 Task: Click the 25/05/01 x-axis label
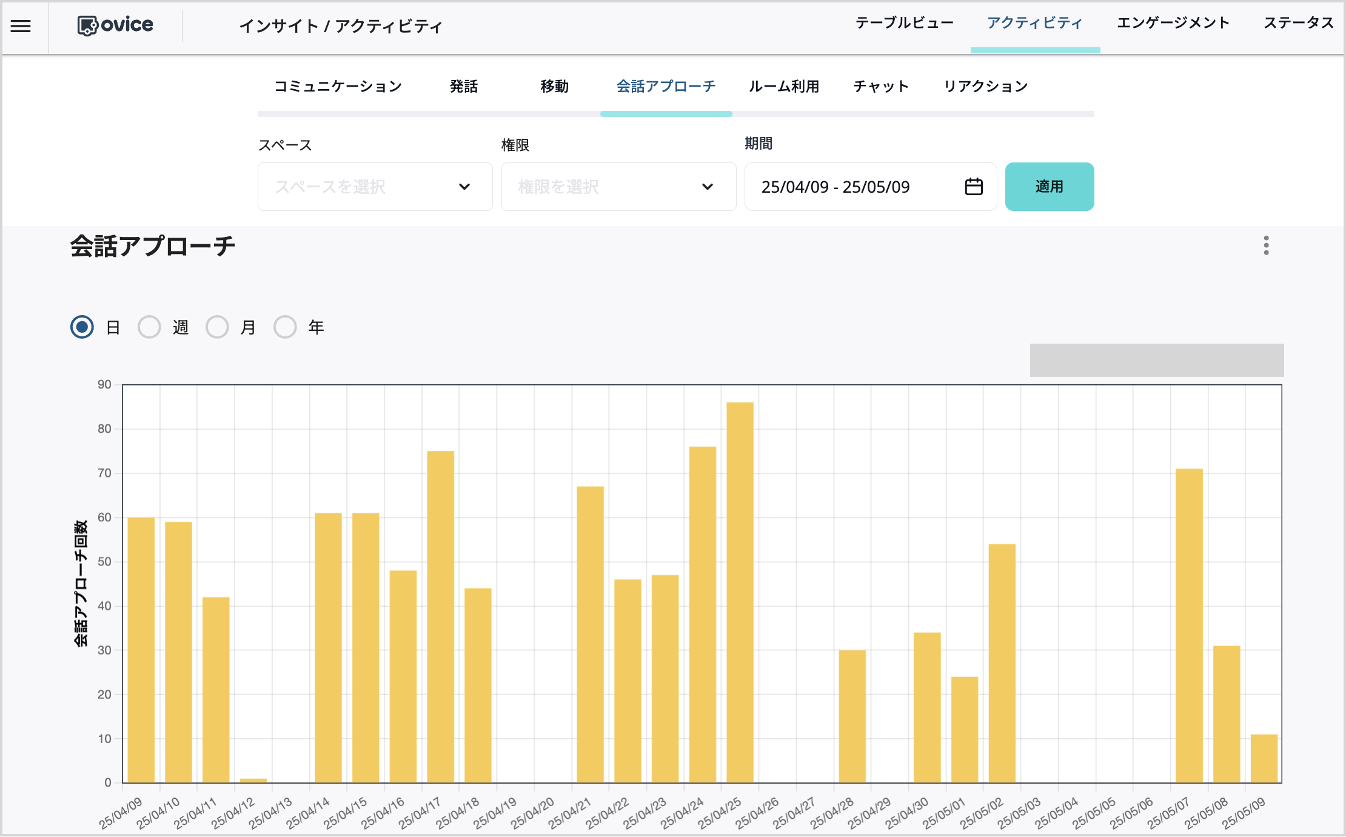[944, 813]
